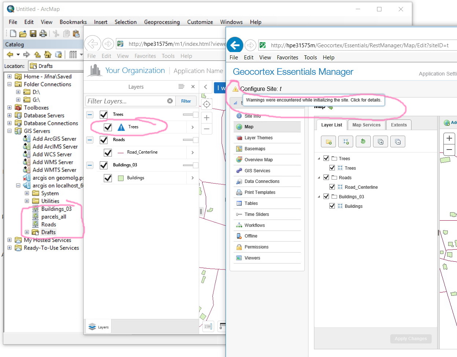Uncheck Road_Centerline in Manager Layer List
This screenshot has height=357, width=457.
(x=332, y=187)
